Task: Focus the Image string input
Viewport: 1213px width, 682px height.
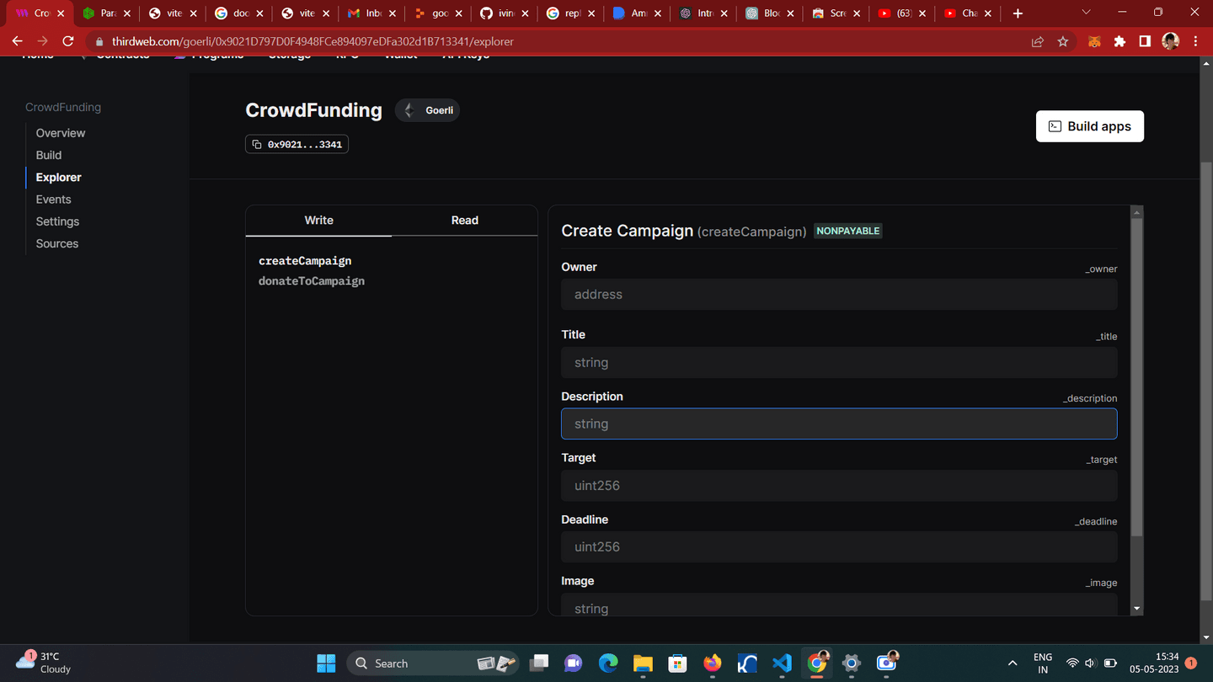Action: pos(839,605)
